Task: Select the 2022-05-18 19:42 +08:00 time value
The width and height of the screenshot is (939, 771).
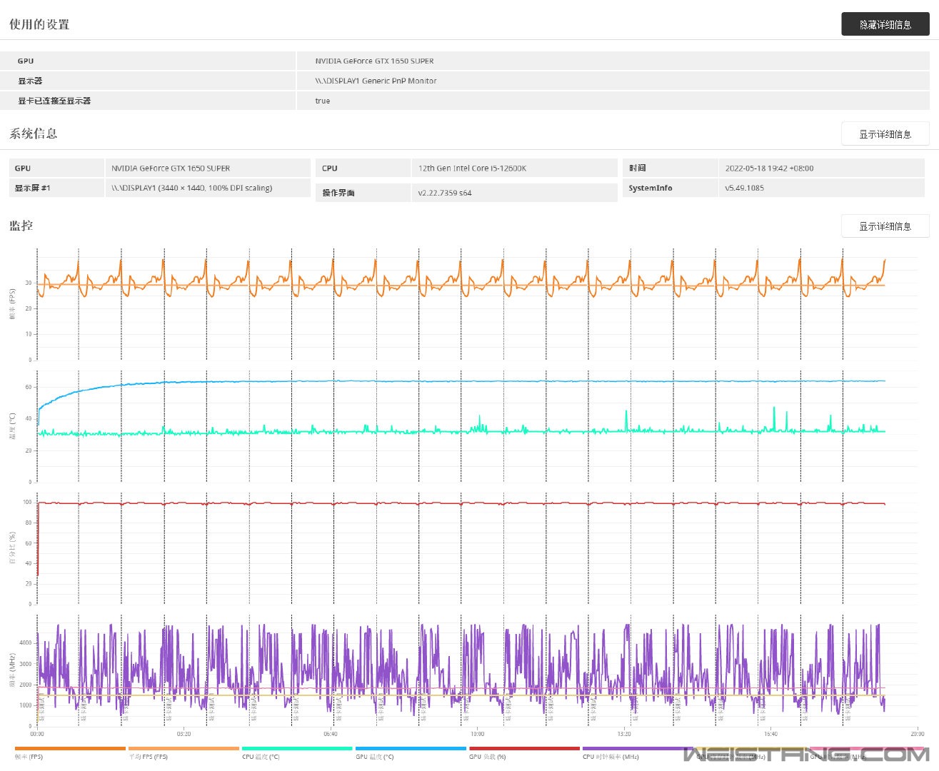Action: [769, 168]
